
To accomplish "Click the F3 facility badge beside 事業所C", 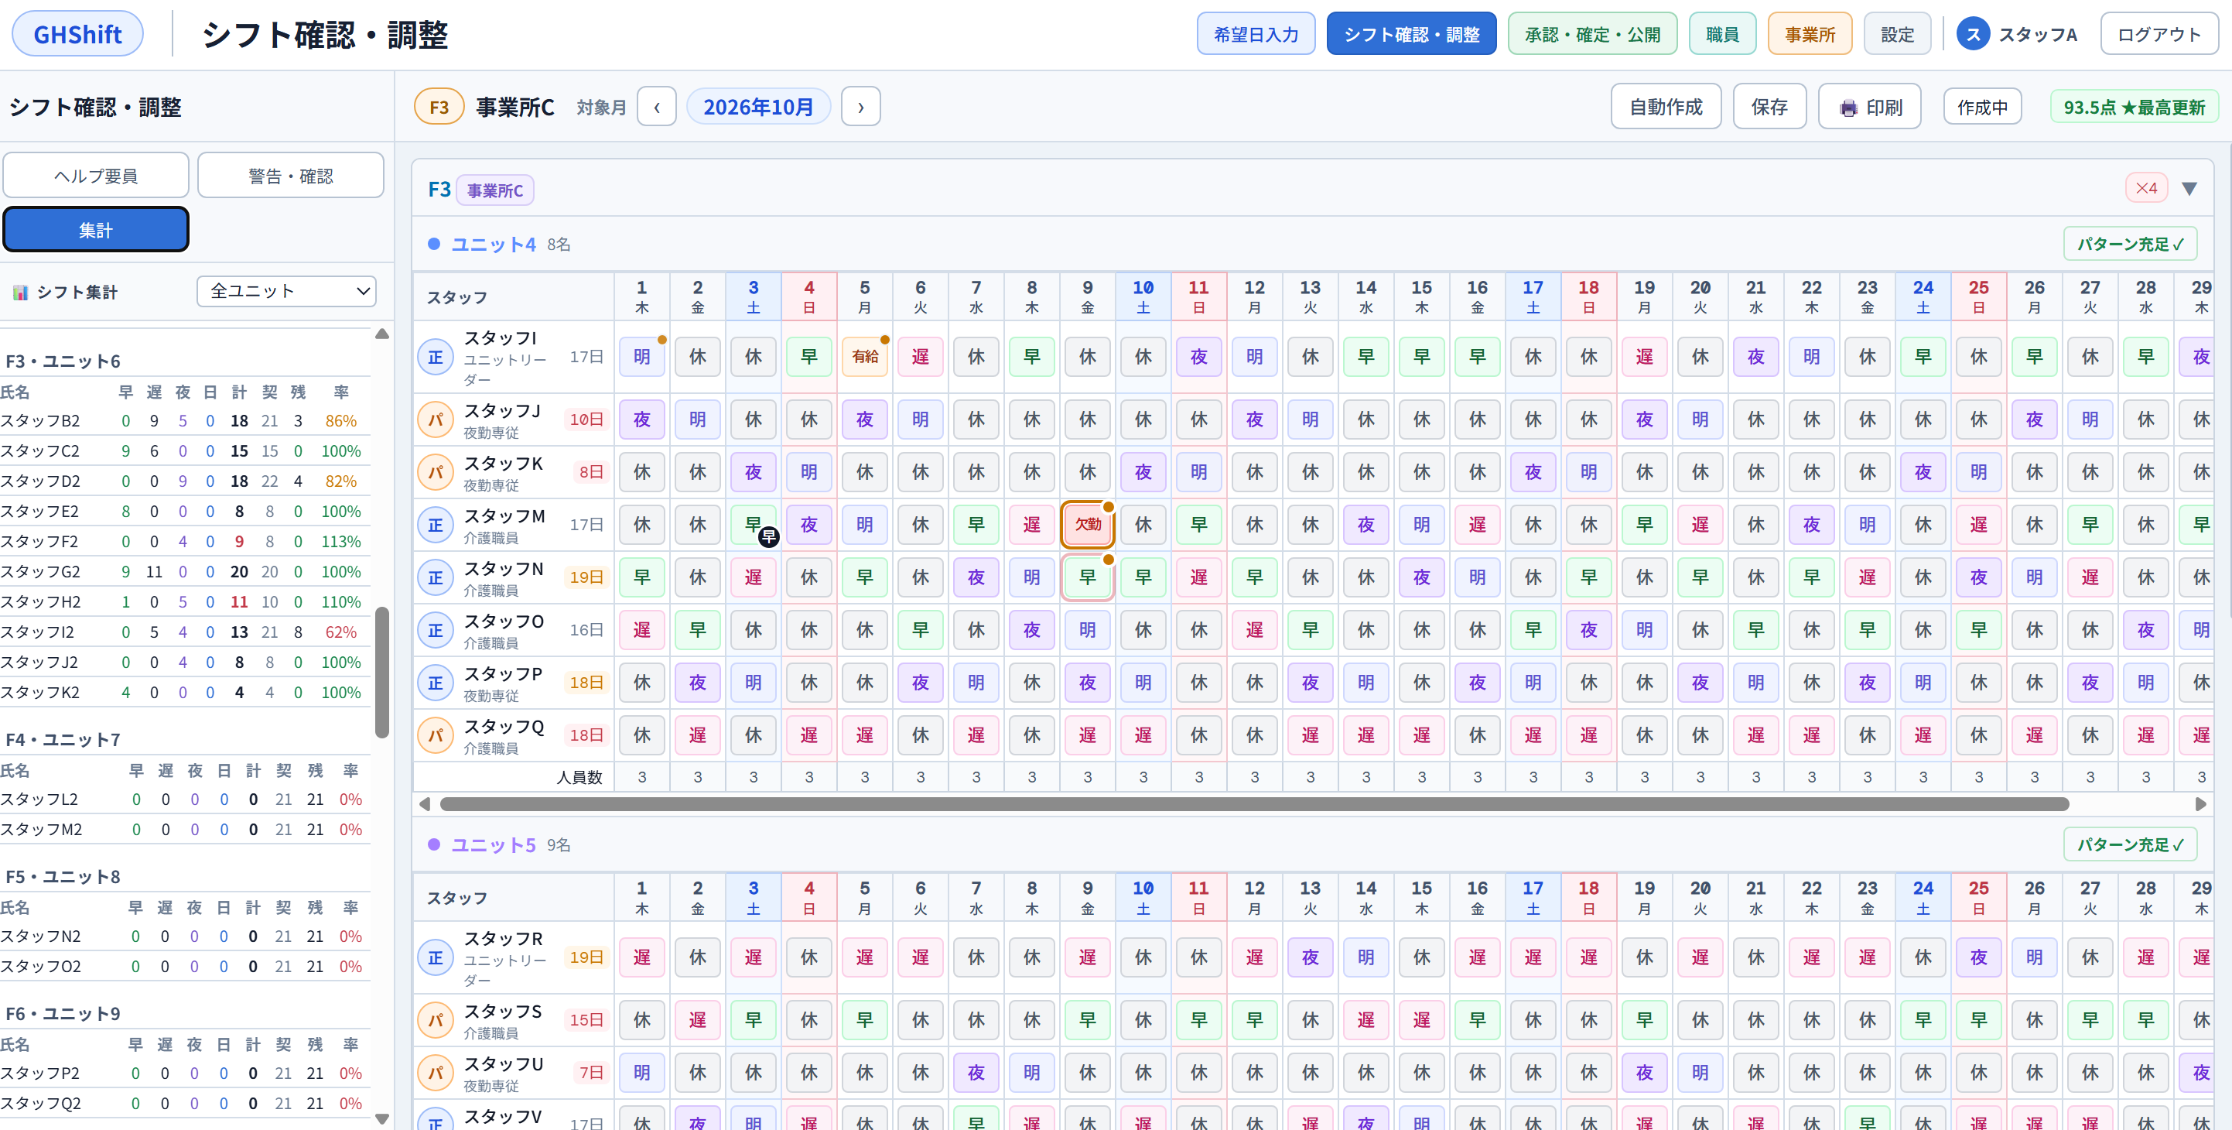I will pyautogui.click(x=439, y=107).
